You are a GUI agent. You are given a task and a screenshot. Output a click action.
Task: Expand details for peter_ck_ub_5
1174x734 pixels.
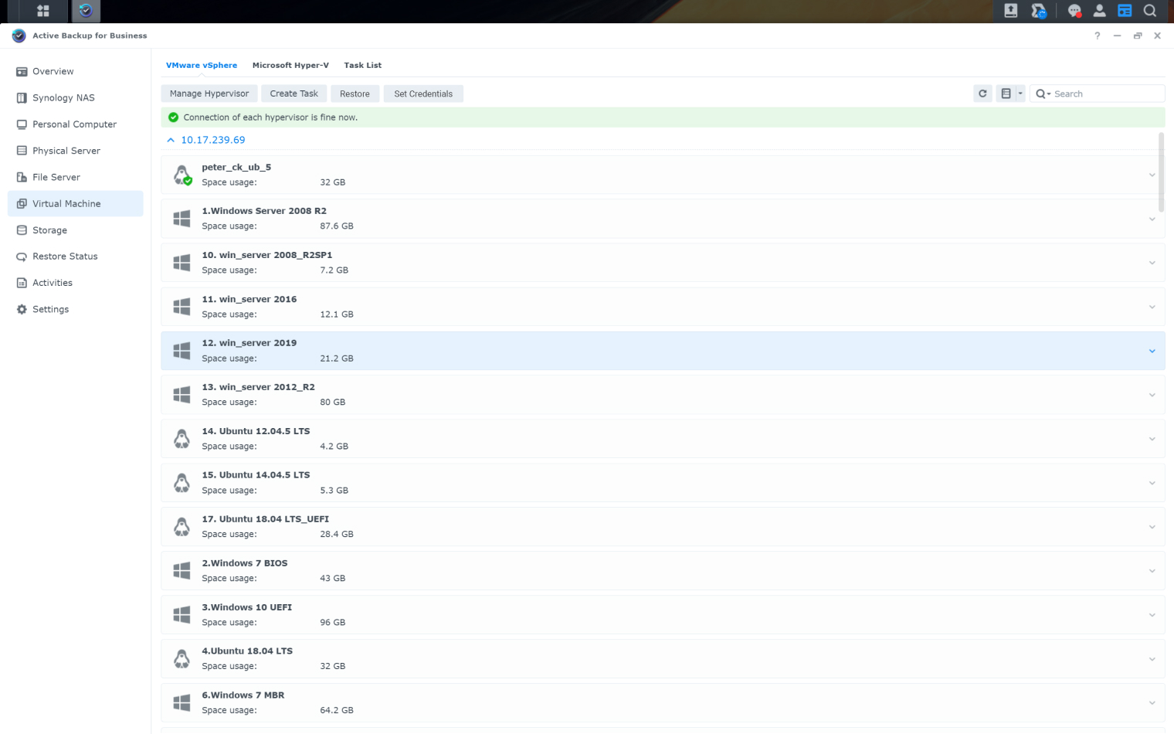point(1152,175)
